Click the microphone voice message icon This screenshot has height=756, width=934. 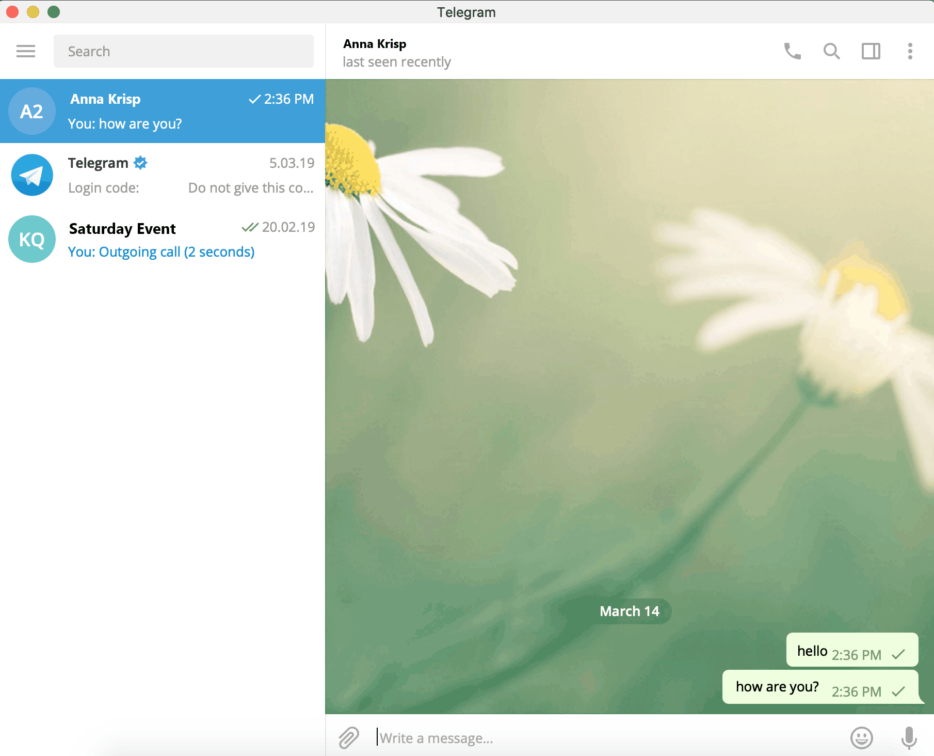click(x=909, y=737)
